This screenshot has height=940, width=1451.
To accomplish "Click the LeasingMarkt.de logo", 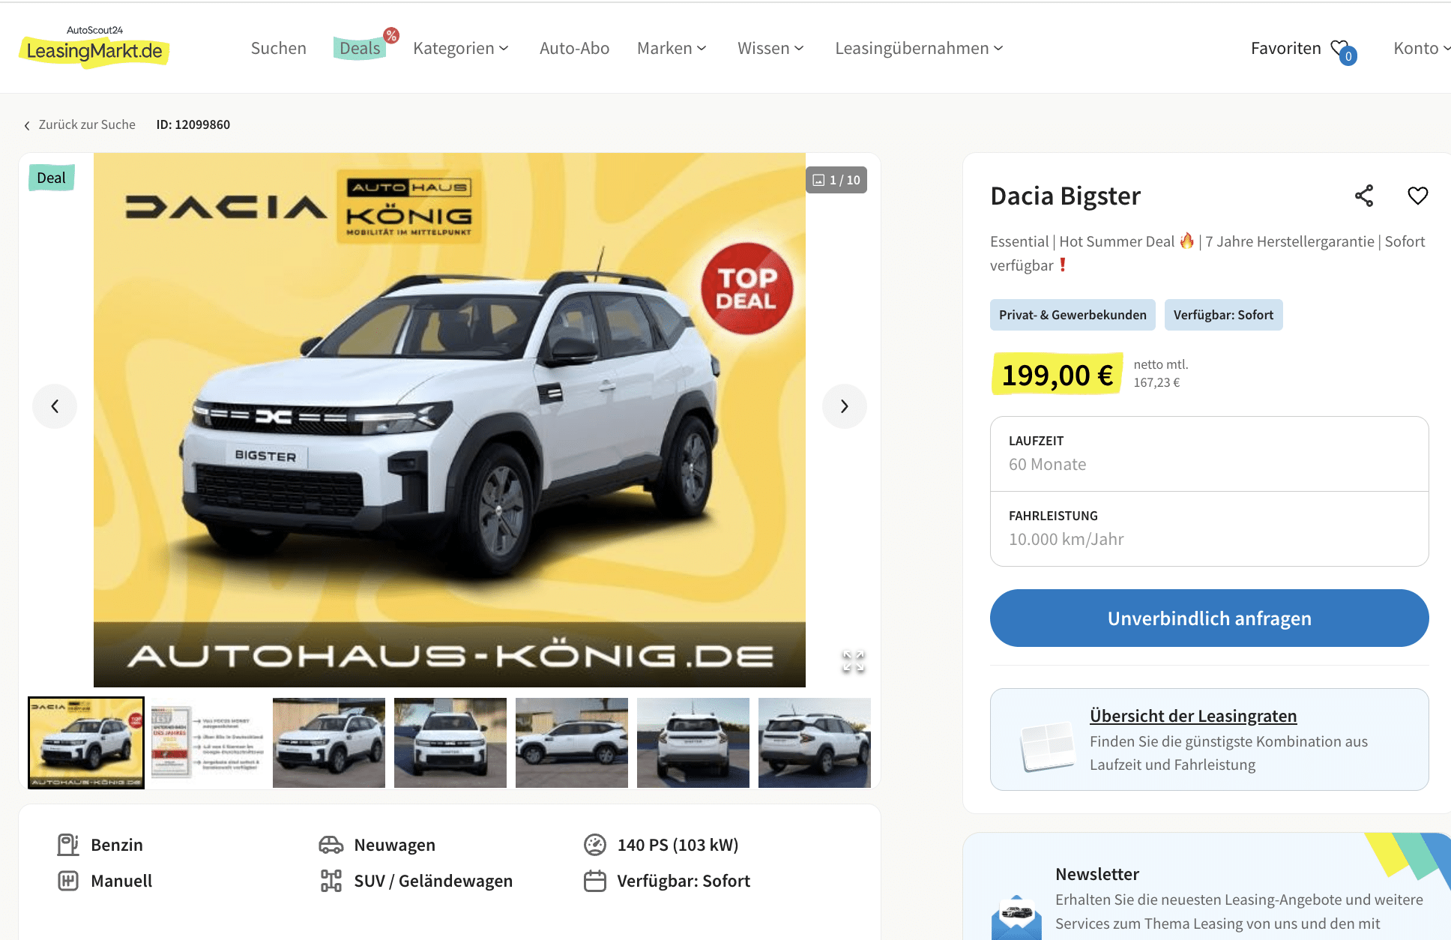I will [x=94, y=46].
